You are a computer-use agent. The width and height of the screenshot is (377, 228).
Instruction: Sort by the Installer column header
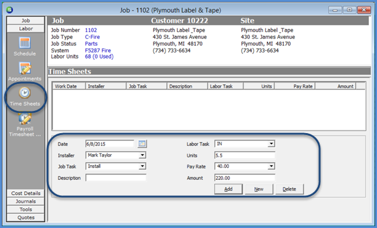[106, 86]
